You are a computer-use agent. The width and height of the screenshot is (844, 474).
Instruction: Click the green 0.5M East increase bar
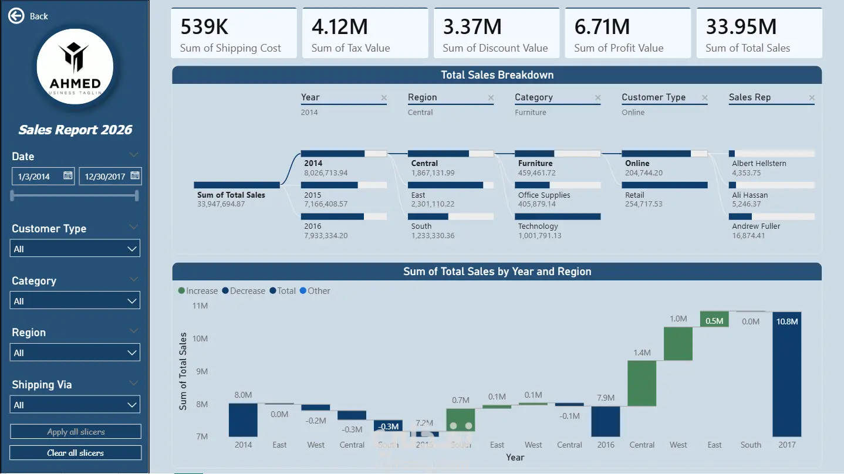click(714, 319)
